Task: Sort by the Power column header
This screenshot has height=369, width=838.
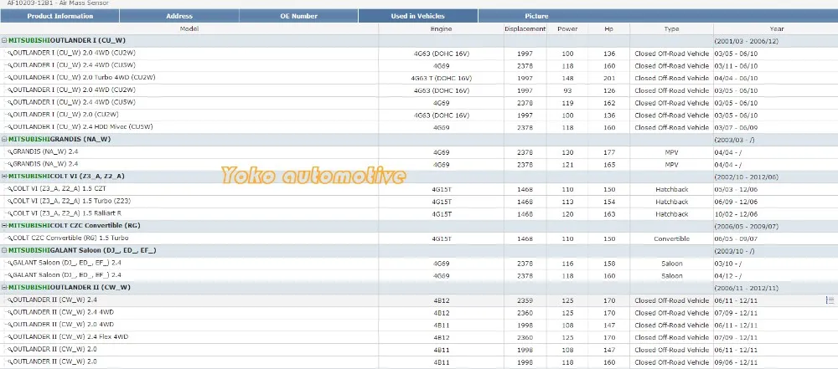Action: point(567,28)
